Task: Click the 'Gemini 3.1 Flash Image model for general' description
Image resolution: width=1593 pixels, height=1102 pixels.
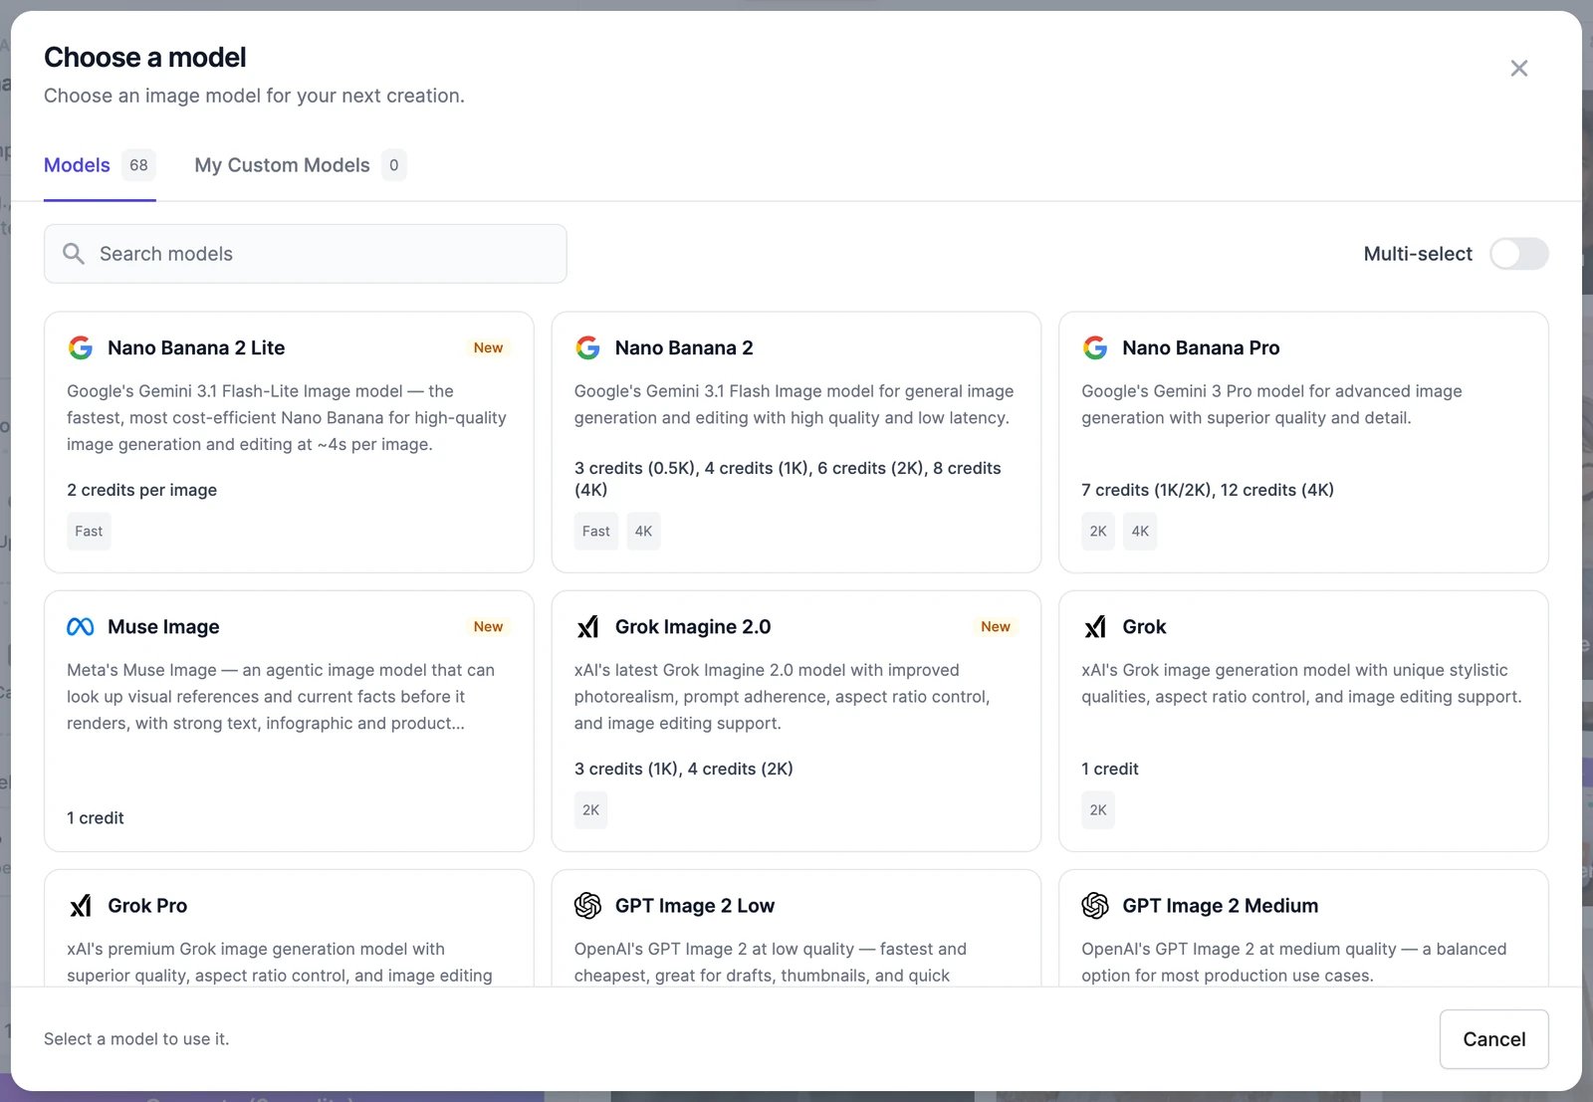Action: [794, 405]
